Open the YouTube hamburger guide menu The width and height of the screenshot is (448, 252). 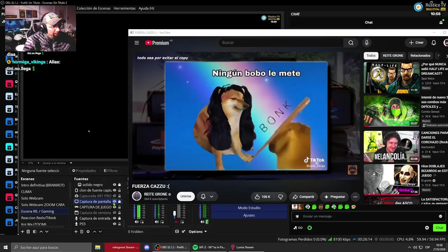tap(137, 43)
